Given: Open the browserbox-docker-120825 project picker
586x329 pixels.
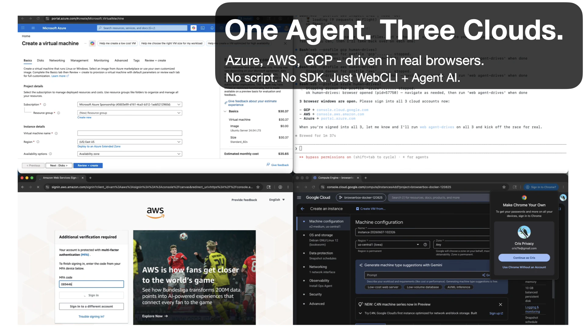Looking at the screenshot, I should tap(361, 198).
